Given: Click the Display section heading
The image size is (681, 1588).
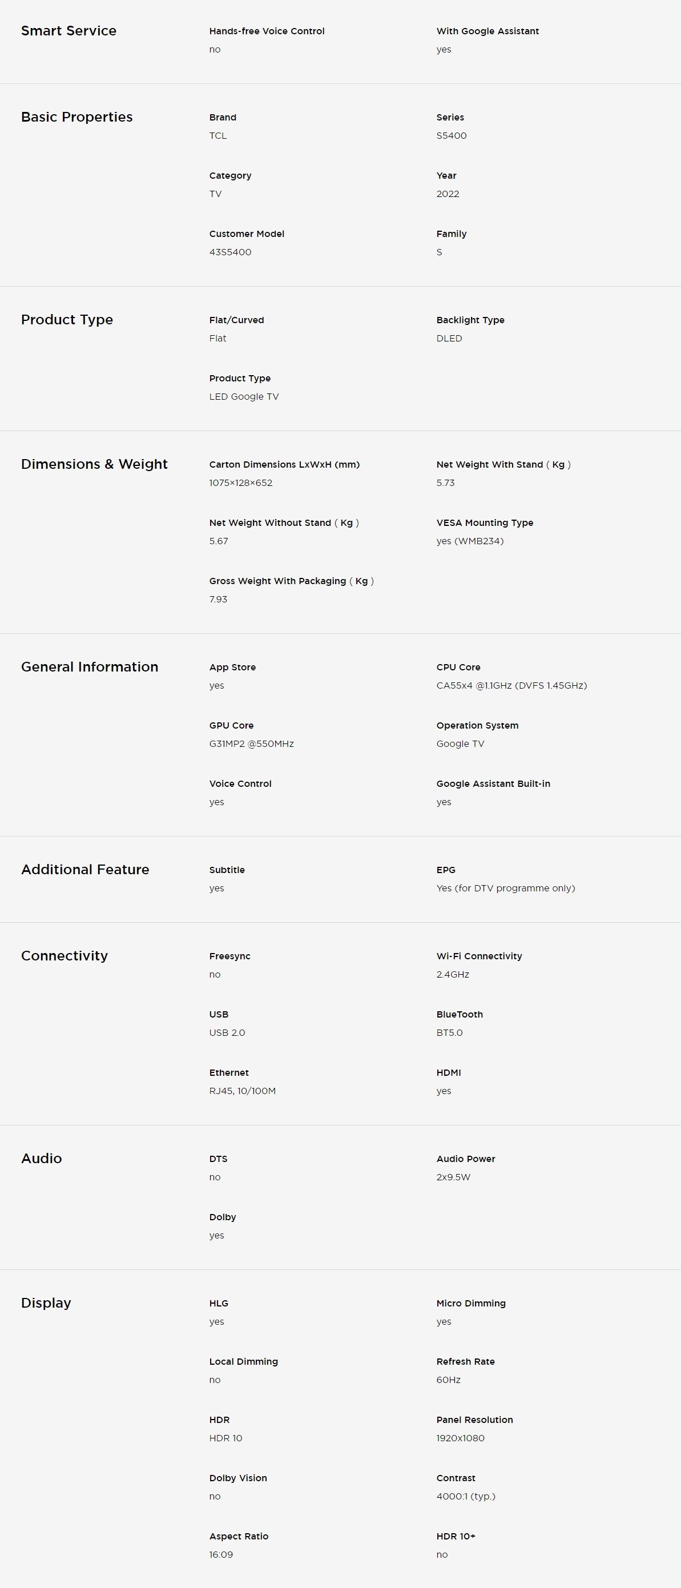Looking at the screenshot, I should coord(46,1302).
